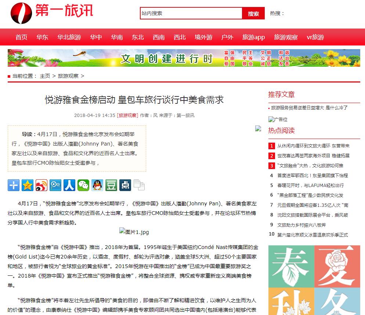
Task: Open the vr旅游 navigation item
Action: 315,37
